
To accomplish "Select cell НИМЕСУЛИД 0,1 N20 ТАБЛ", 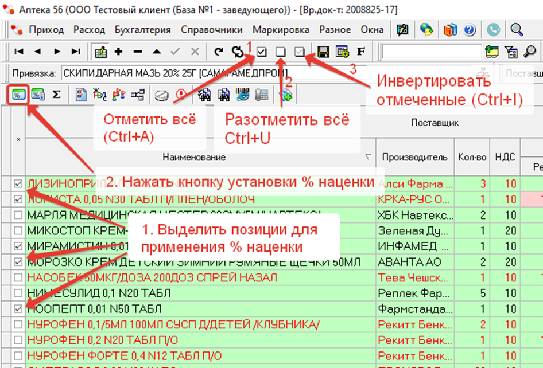I will pyautogui.click(x=200, y=293).
